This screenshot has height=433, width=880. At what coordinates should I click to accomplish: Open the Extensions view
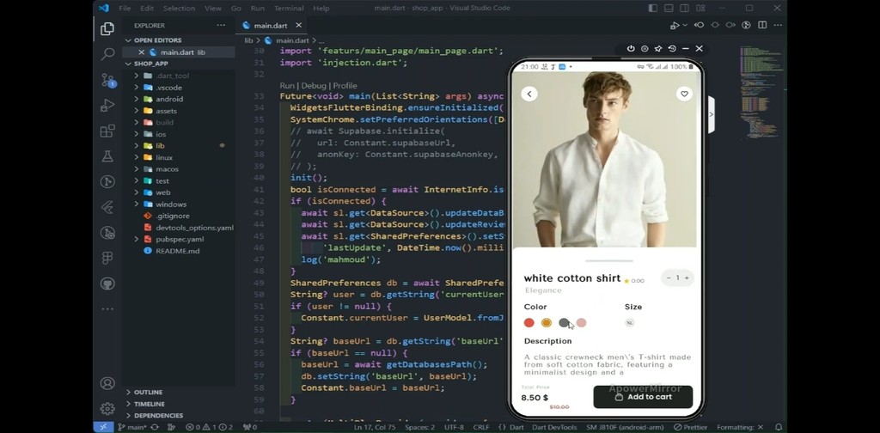pyautogui.click(x=107, y=131)
